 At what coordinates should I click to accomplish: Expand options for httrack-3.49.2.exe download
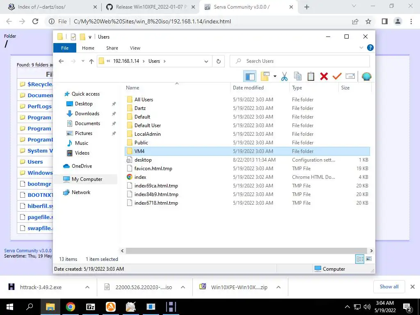[87, 287]
